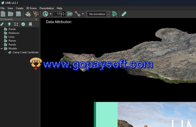Select the measure ruler tool in the main toolbar
Image resolution: width=196 pixels, height=127 pixels.
124,14
